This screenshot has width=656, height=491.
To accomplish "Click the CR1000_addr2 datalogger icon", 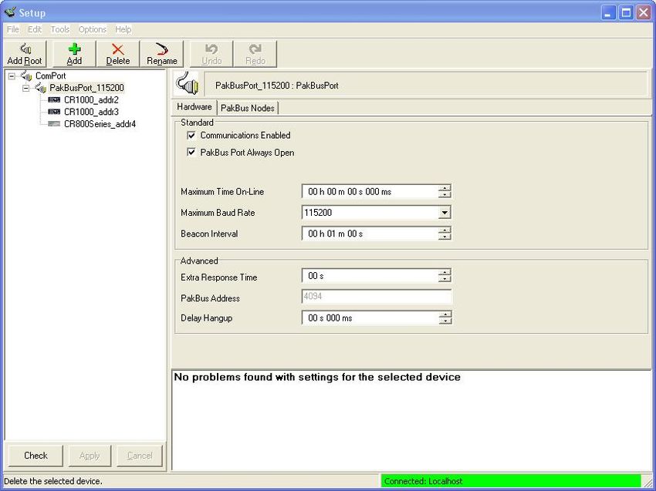I will (54, 100).
